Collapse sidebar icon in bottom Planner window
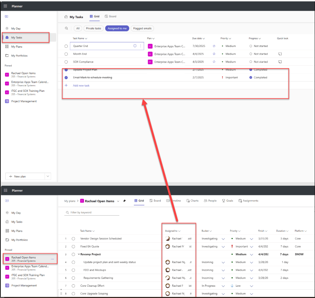This screenshot has height=298, width=315. (7, 201)
